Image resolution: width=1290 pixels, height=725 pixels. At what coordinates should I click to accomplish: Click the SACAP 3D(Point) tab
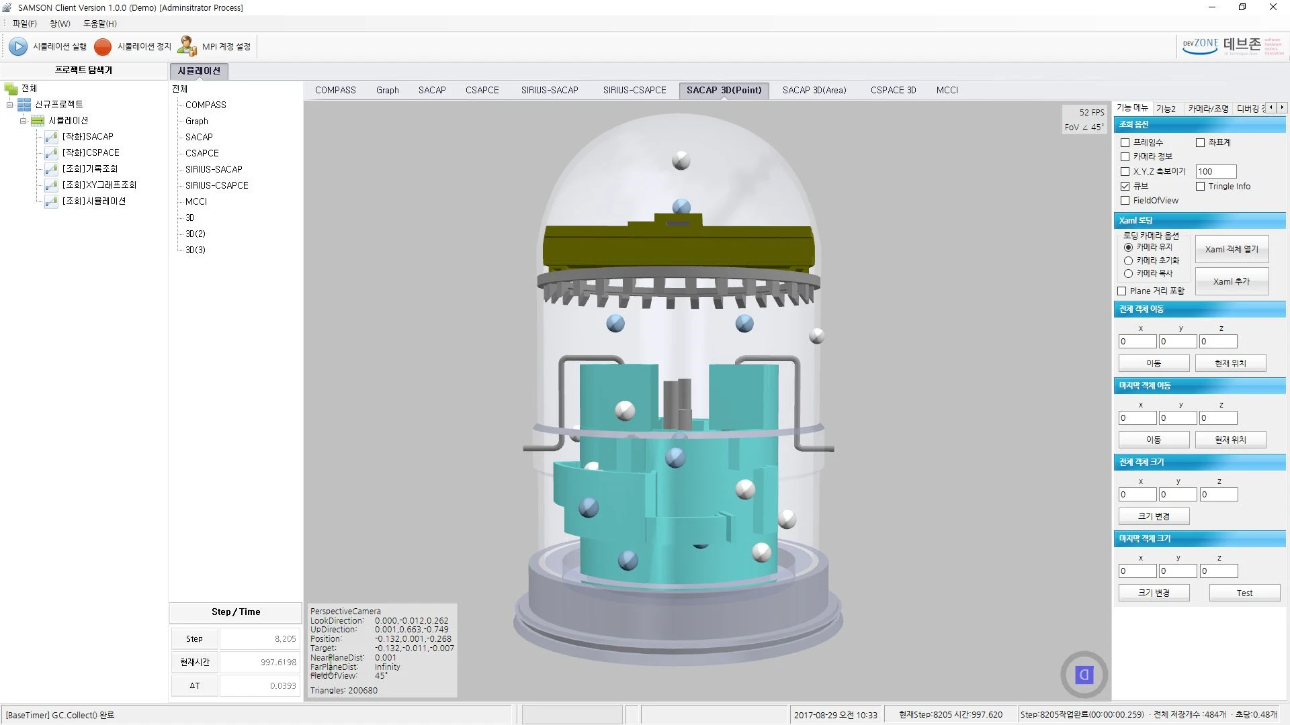point(725,89)
